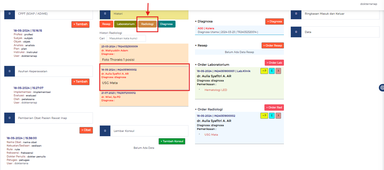This screenshot has height=170, width=384.
Task: Click the blue icon next to Asuhan Keperawatan
Action: pos(9,71)
